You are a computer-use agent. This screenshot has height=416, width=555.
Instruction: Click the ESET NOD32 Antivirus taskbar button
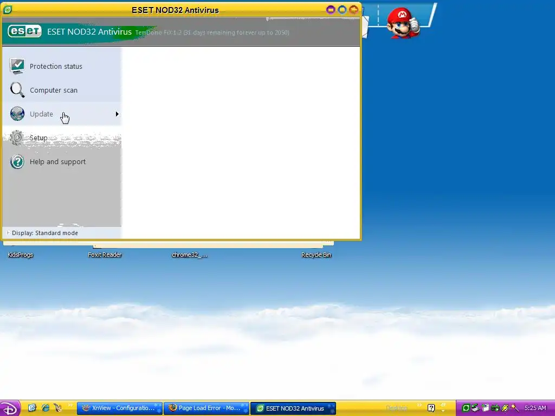point(293,408)
